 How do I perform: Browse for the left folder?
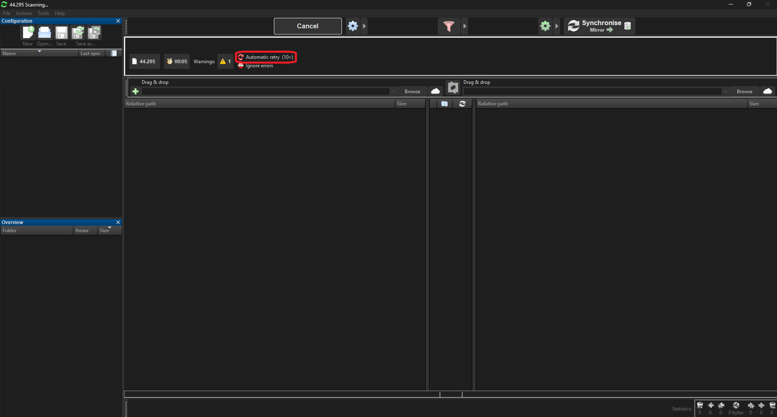click(412, 92)
